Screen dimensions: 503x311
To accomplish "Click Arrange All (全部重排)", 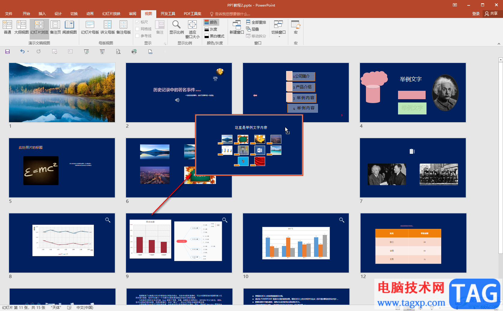I will (x=256, y=22).
